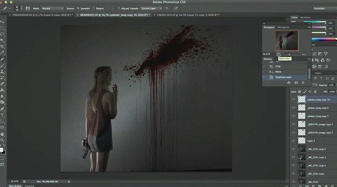337x187 pixels.
Task: Switch to the Histogram panel tab
Action: (283, 28)
